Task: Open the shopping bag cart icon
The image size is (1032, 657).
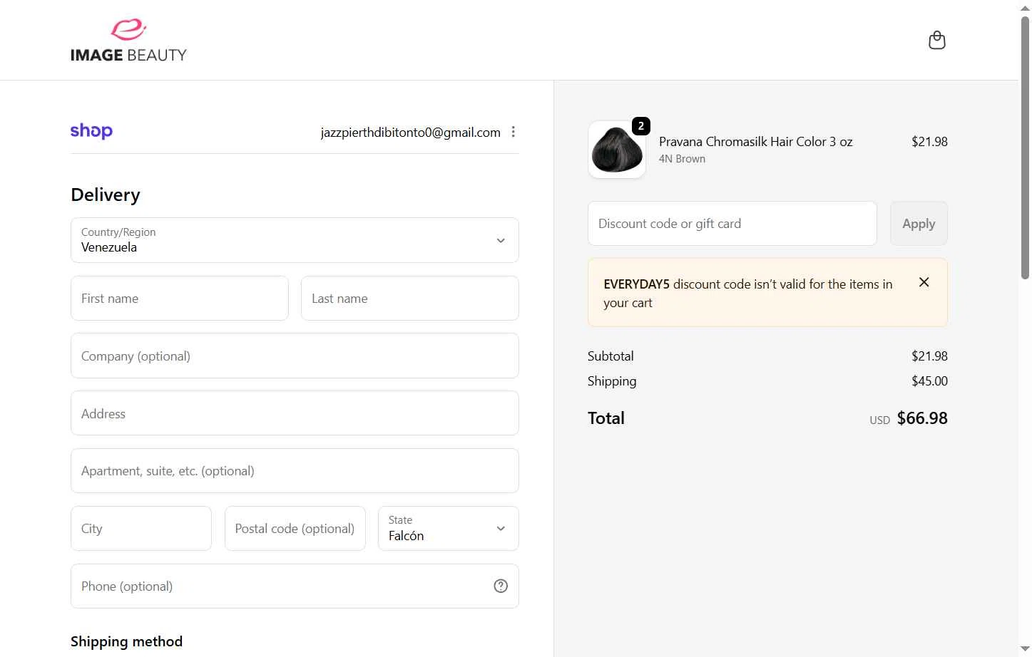Action: tap(936, 40)
